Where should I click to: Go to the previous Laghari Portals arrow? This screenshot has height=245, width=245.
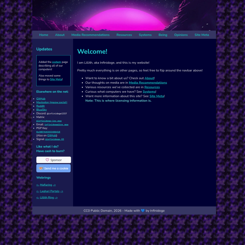pos(38,191)
